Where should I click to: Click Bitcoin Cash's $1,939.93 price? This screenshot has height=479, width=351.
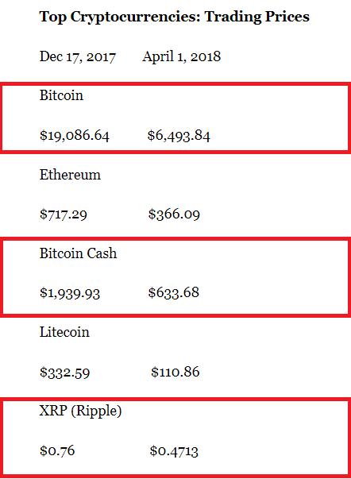click(70, 293)
